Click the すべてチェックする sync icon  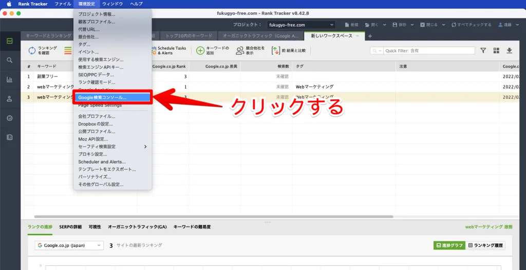point(454,25)
